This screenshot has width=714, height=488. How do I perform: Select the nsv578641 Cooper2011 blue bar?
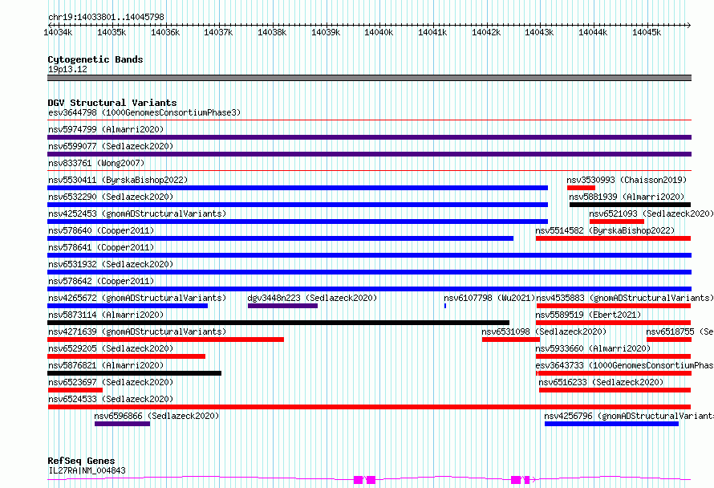pyautogui.click(x=369, y=255)
